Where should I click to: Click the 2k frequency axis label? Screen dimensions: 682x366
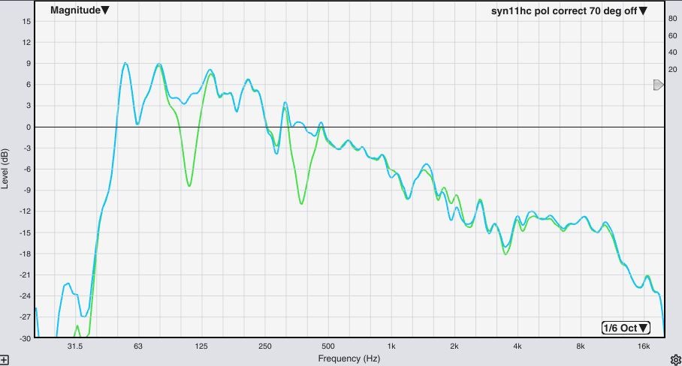coord(454,346)
